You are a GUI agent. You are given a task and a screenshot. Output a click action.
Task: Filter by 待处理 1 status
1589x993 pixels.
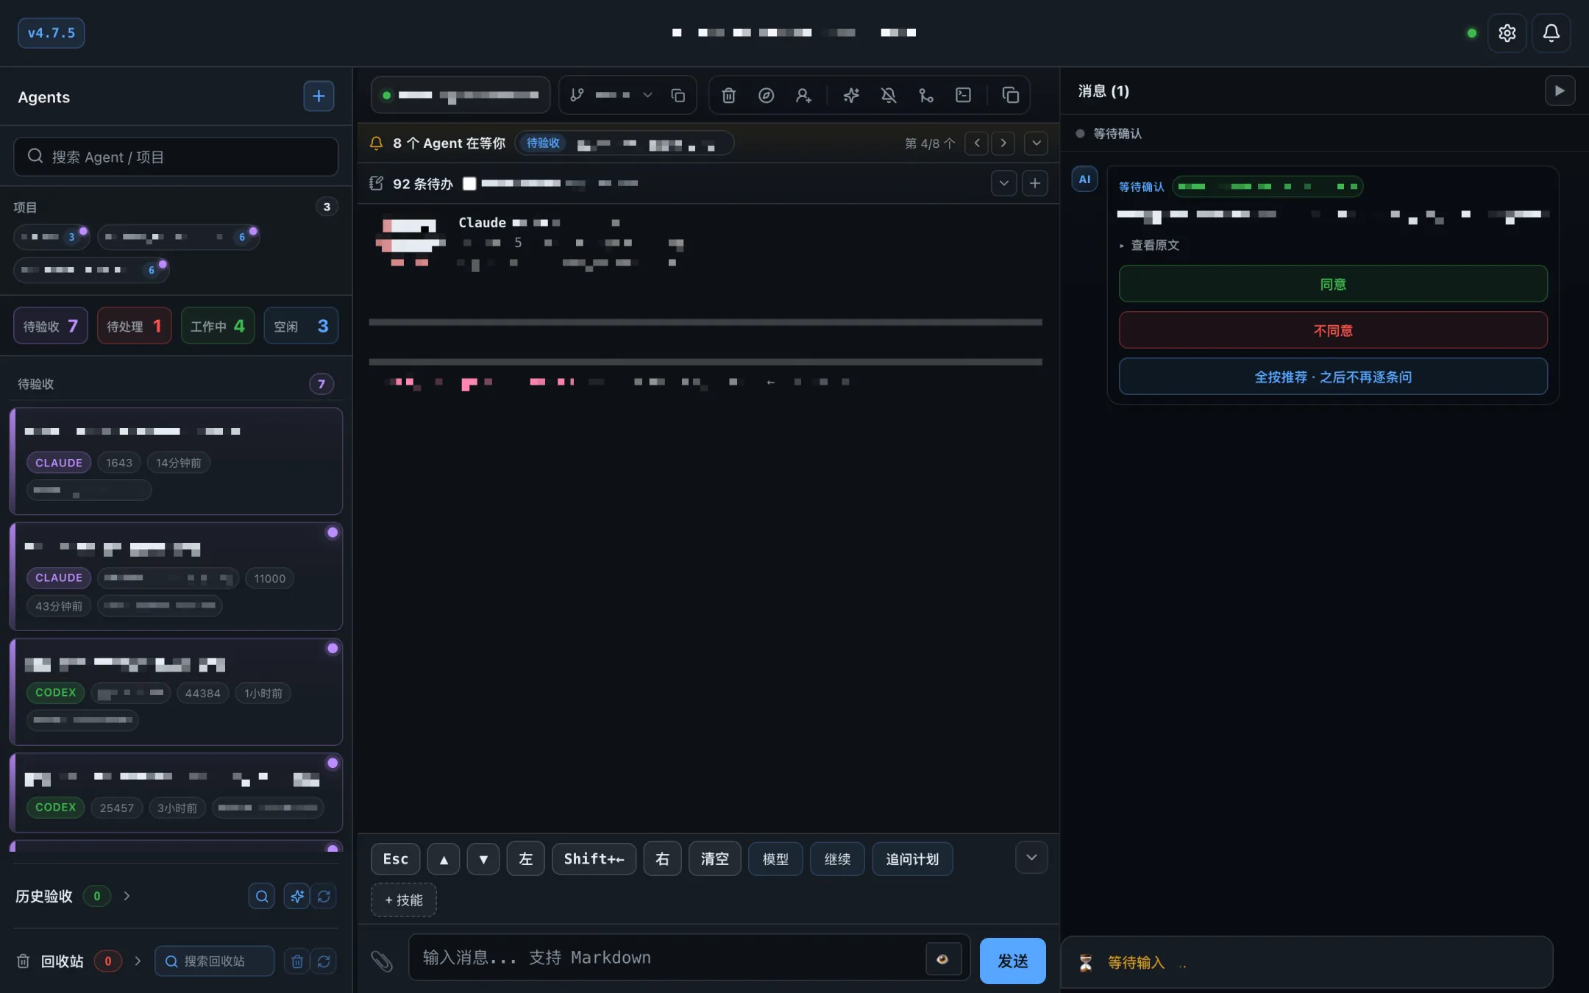(134, 326)
